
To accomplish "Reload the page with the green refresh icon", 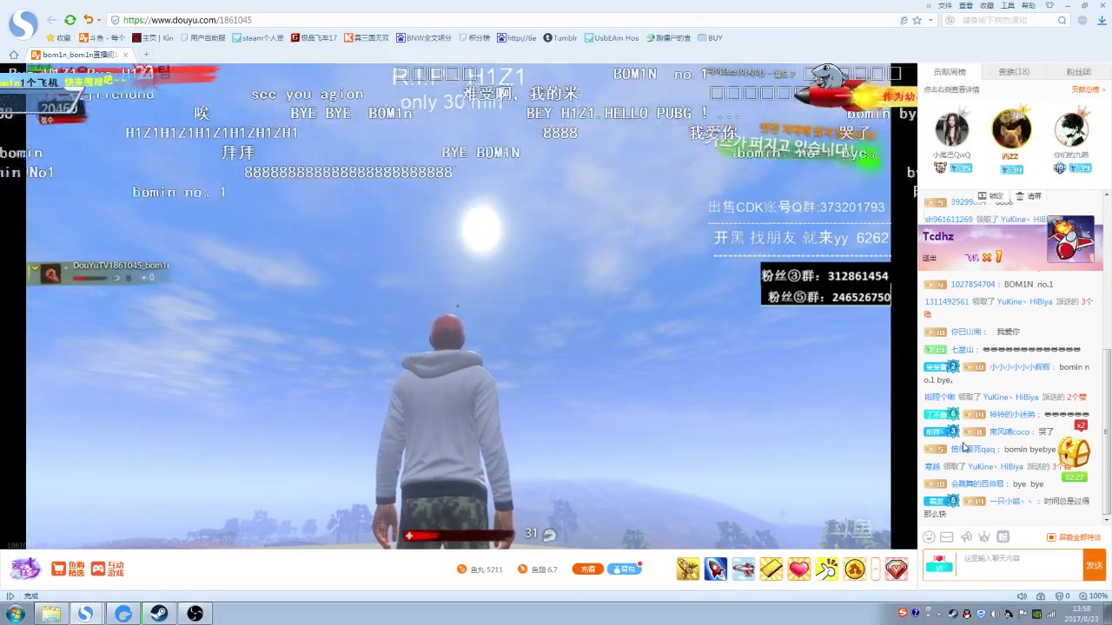I will click(70, 20).
